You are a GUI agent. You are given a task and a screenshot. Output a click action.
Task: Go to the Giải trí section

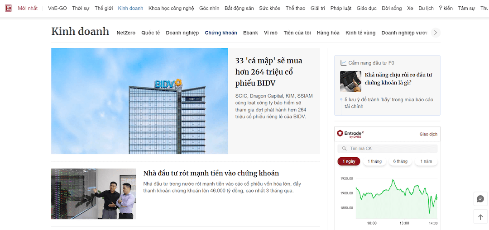pos(318,9)
